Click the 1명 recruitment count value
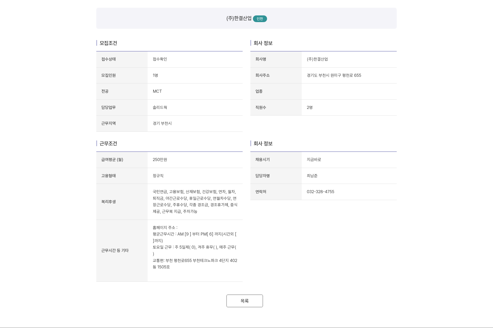This screenshot has width=493, height=328. pyautogui.click(x=155, y=75)
